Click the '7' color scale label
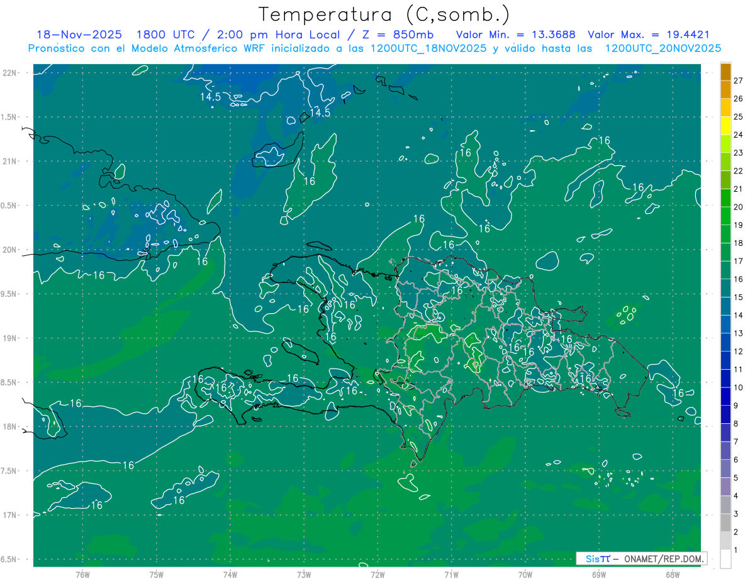This screenshot has width=755, height=583. pos(736,442)
